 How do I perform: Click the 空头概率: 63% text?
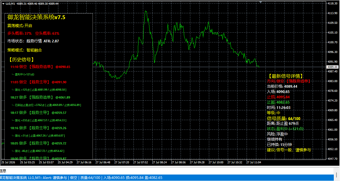[x=47, y=34]
